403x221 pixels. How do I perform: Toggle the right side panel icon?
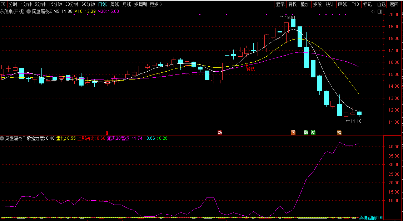point(380,11)
